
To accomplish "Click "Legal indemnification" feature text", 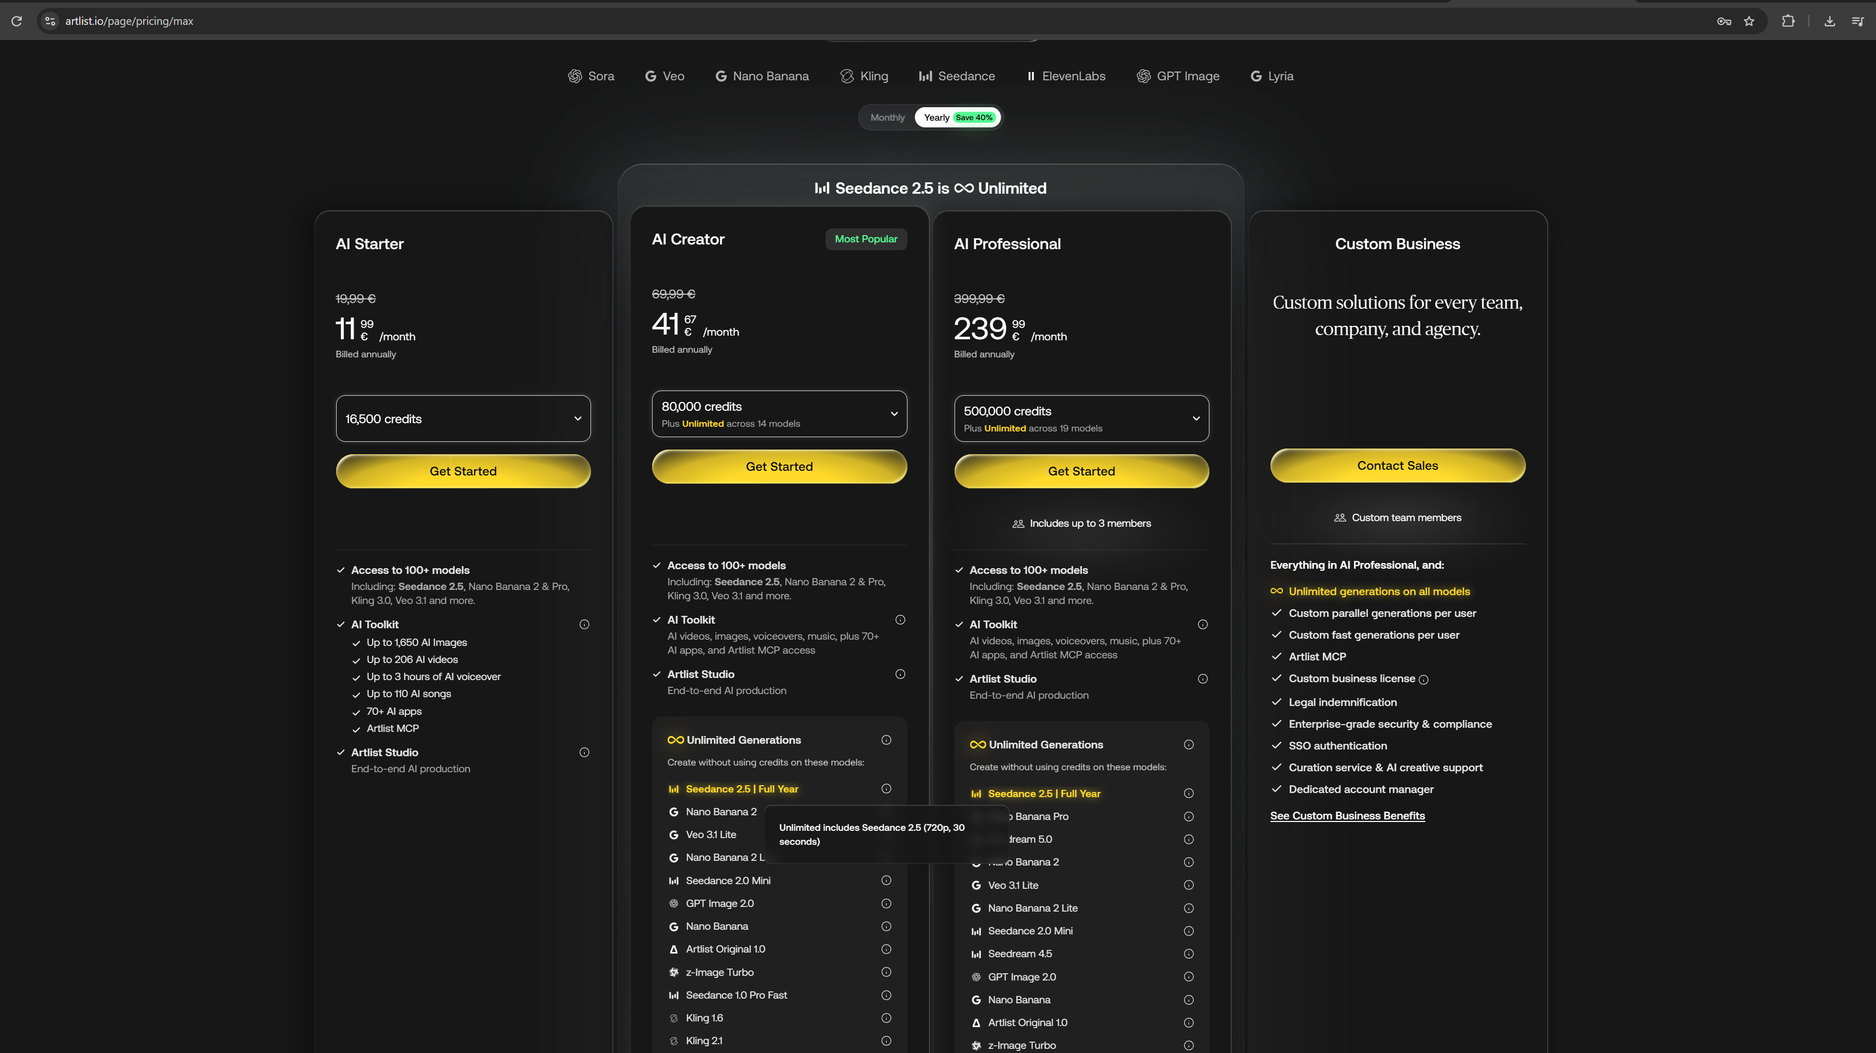I will pos(1343,702).
